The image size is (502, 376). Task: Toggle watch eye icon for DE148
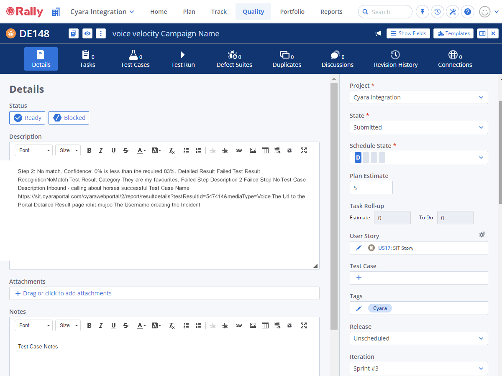tap(87, 34)
